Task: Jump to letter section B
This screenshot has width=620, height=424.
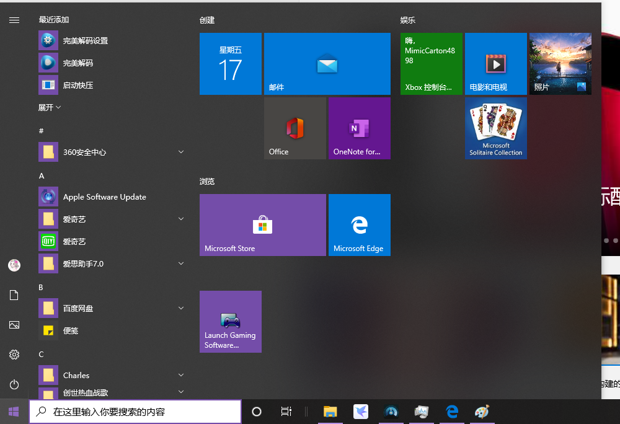Action: pos(41,287)
